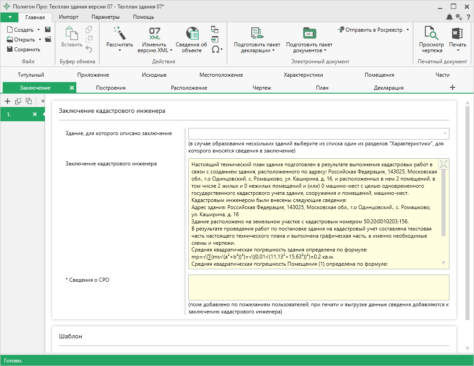Image resolution: width=474 pixels, height=366 pixels.
Task: Expand the Отправить в Росреестр dropdown arrow
Action: [x=407, y=30]
